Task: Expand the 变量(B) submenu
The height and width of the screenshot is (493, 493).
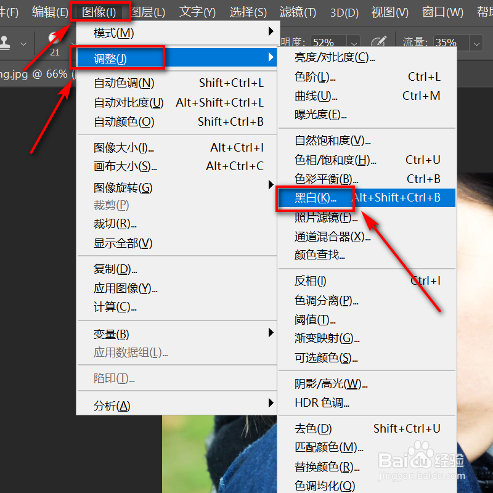Action: point(177,334)
